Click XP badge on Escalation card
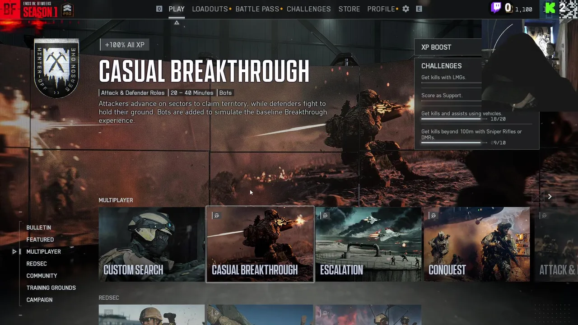The height and width of the screenshot is (325, 578). coord(325,216)
